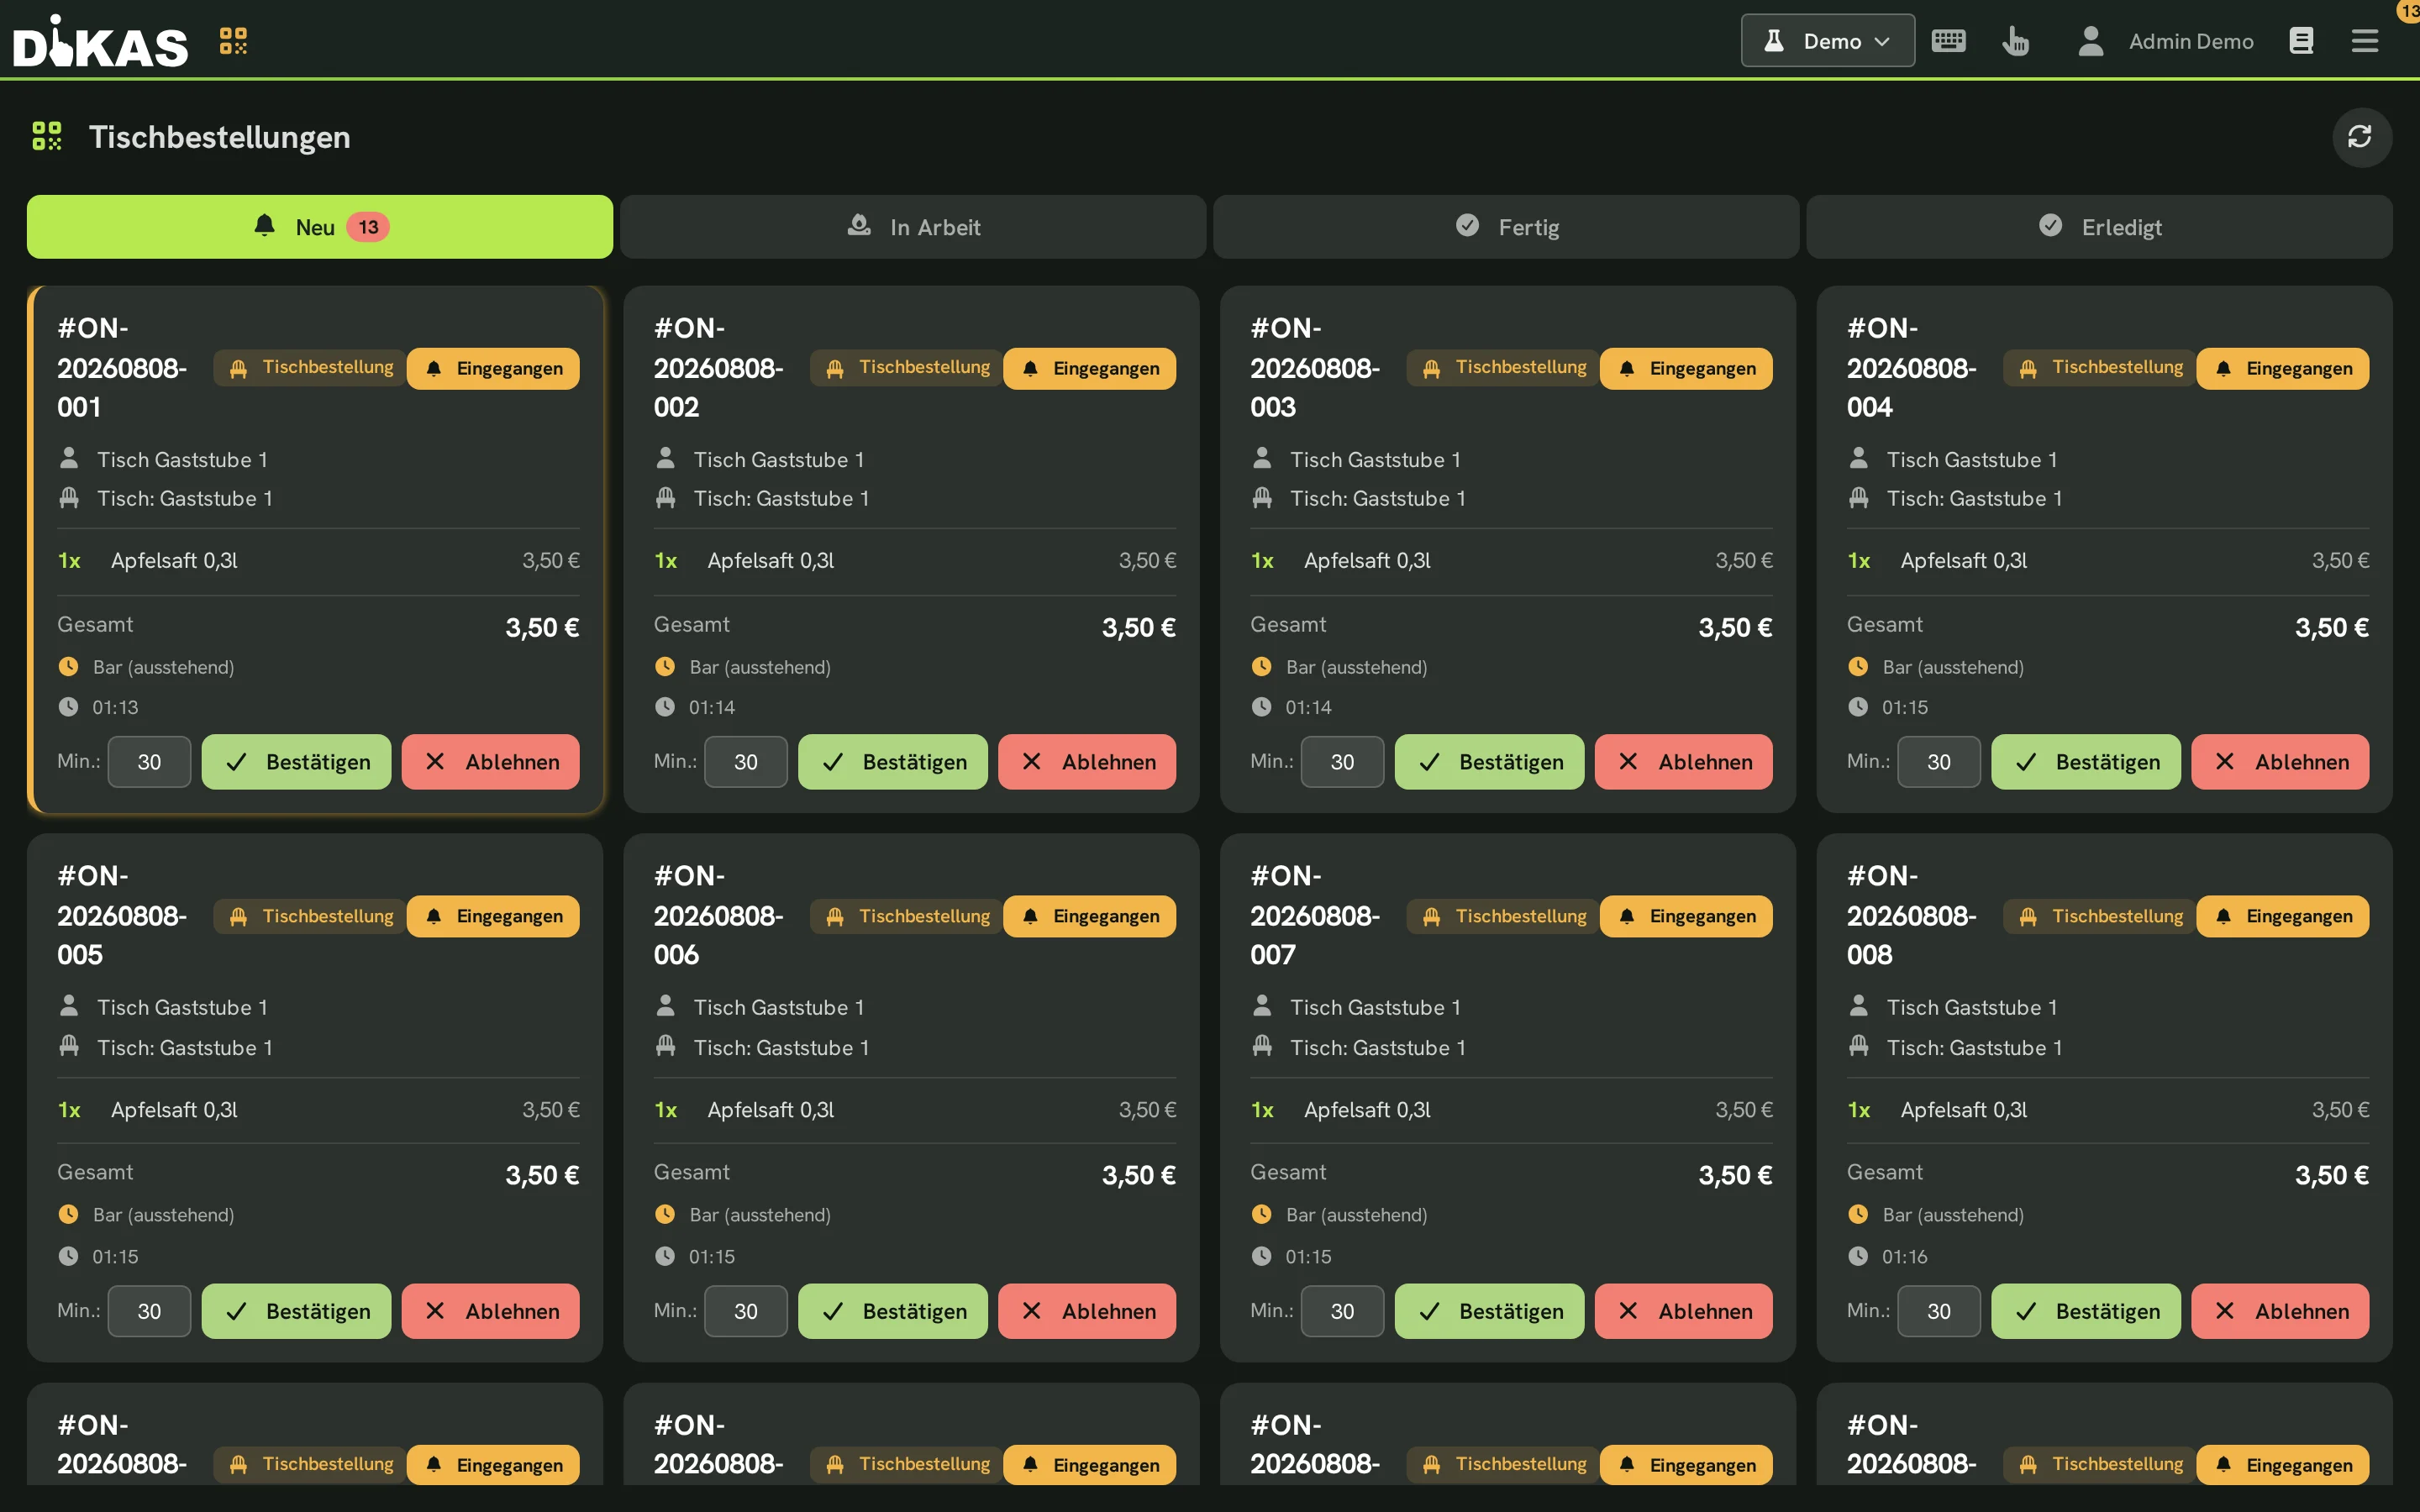This screenshot has width=2420, height=1512.
Task: Click the Apfelsaft 0,3l item in order 002
Action: coord(770,561)
